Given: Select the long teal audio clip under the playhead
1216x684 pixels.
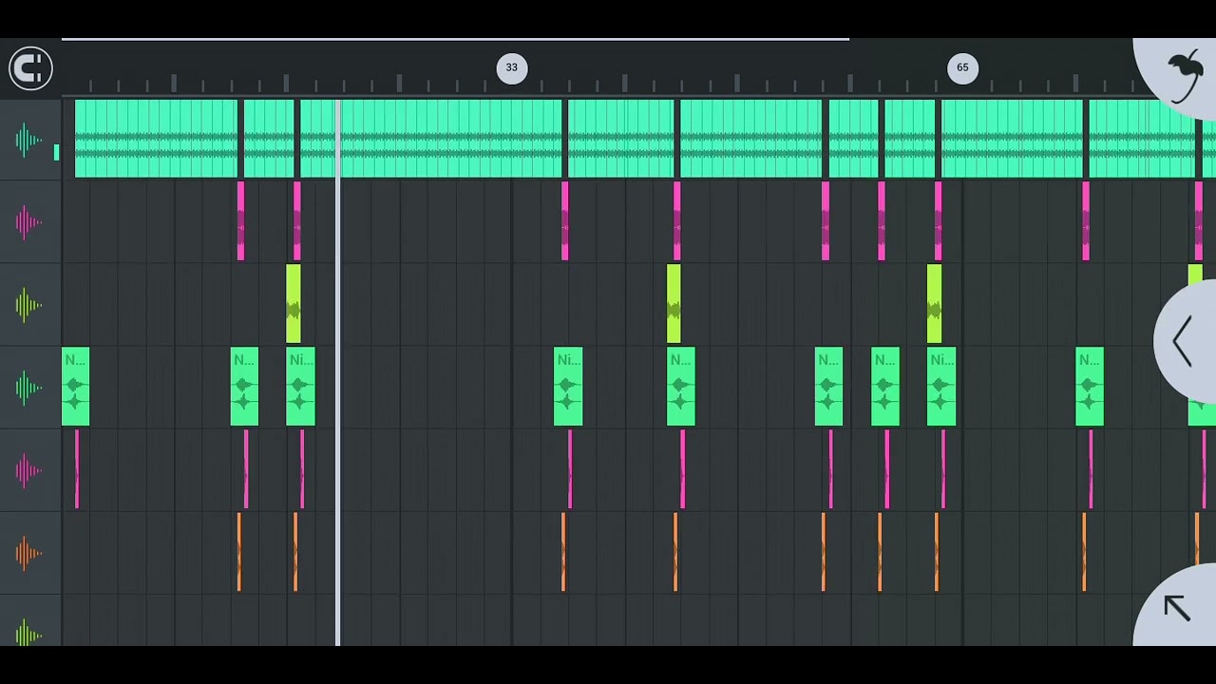Looking at the screenshot, I should pyautogui.click(x=430, y=139).
